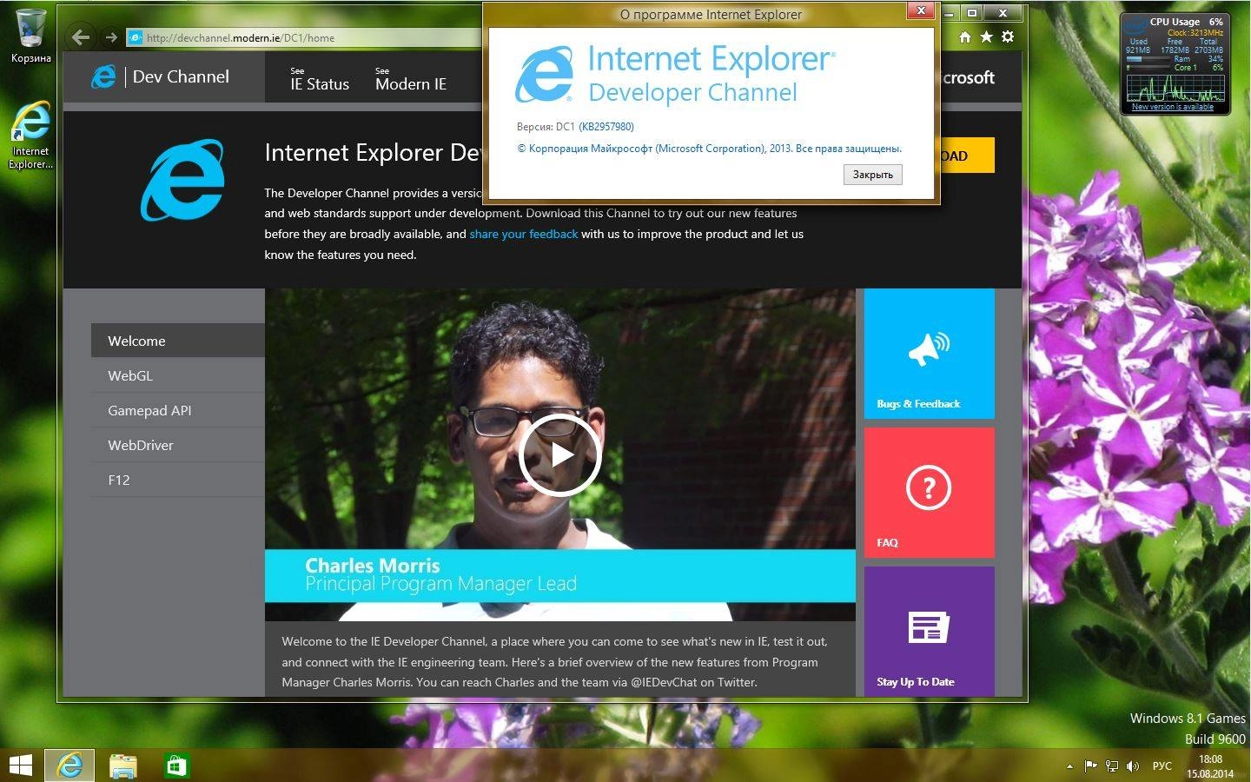Click the volume speaker tray icon
Image resolution: width=1251 pixels, height=782 pixels.
1133,766
